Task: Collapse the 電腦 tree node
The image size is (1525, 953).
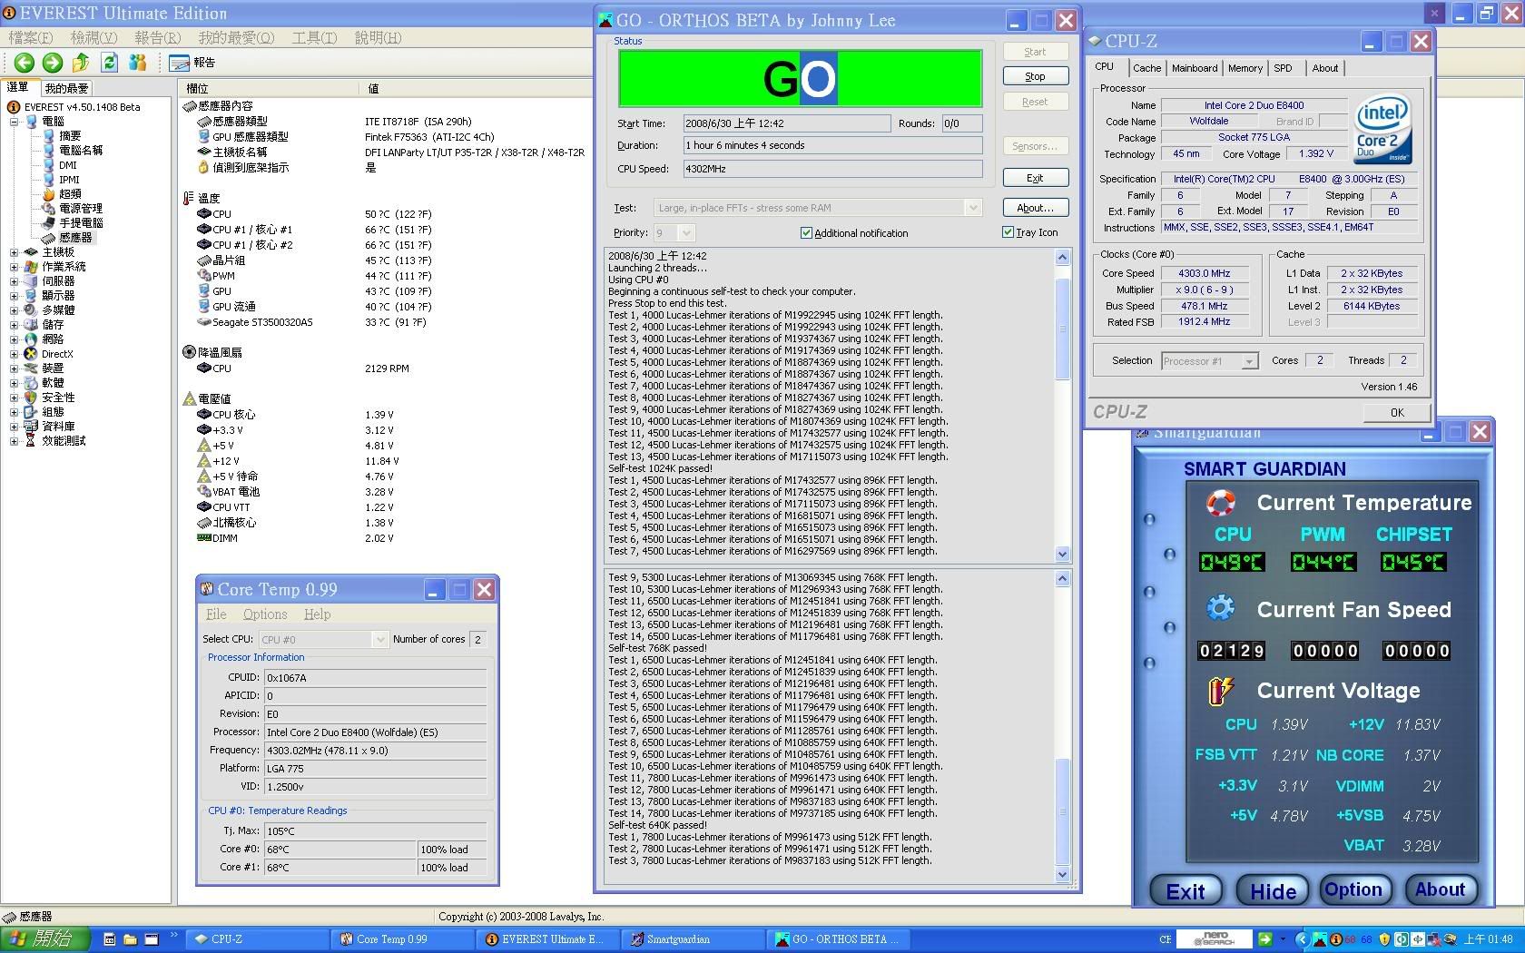Action: (x=14, y=121)
